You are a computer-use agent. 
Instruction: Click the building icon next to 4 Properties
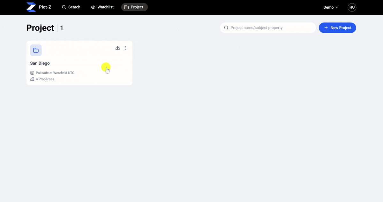point(32,79)
